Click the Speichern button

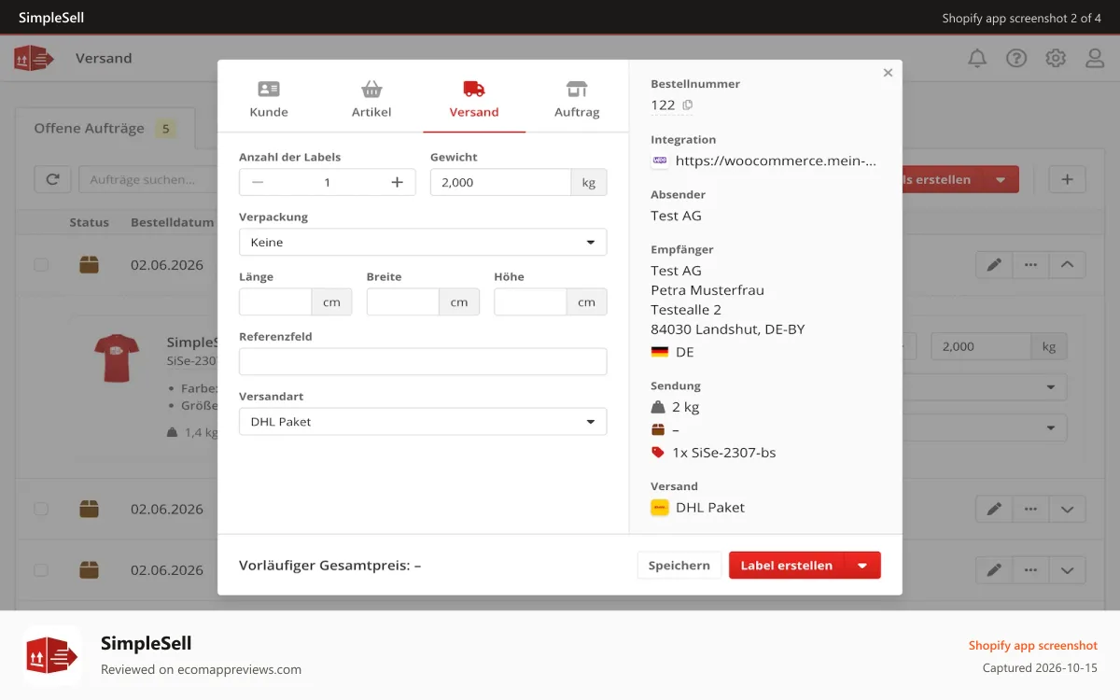(x=679, y=565)
